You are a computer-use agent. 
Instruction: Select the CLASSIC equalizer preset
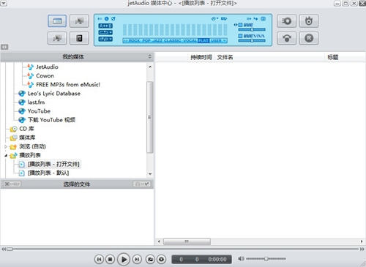pyautogui.click(x=173, y=41)
